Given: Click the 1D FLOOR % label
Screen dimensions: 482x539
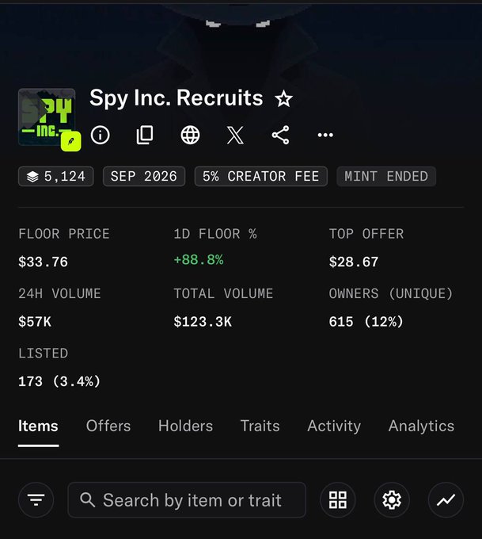Looking at the screenshot, I should [x=215, y=234].
